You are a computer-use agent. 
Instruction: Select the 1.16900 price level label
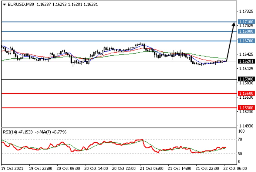(246, 31)
